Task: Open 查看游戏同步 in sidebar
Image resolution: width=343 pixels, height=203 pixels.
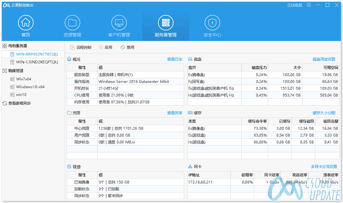Action: pyautogui.click(x=19, y=103)
